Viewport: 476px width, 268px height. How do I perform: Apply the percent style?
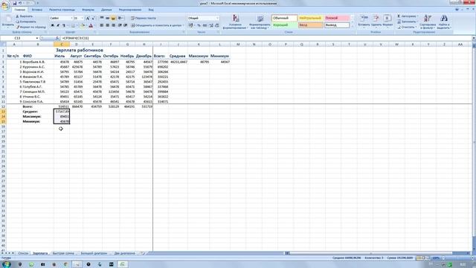199,25
